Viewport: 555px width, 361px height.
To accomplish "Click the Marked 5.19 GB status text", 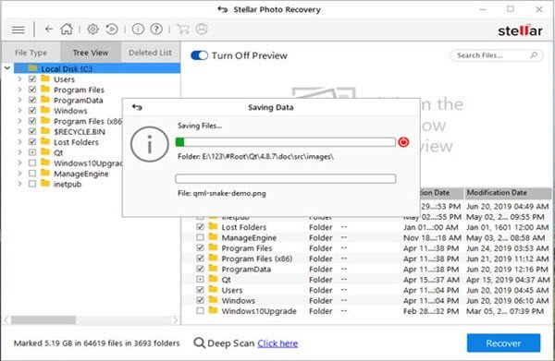I will tap(96, 343).
